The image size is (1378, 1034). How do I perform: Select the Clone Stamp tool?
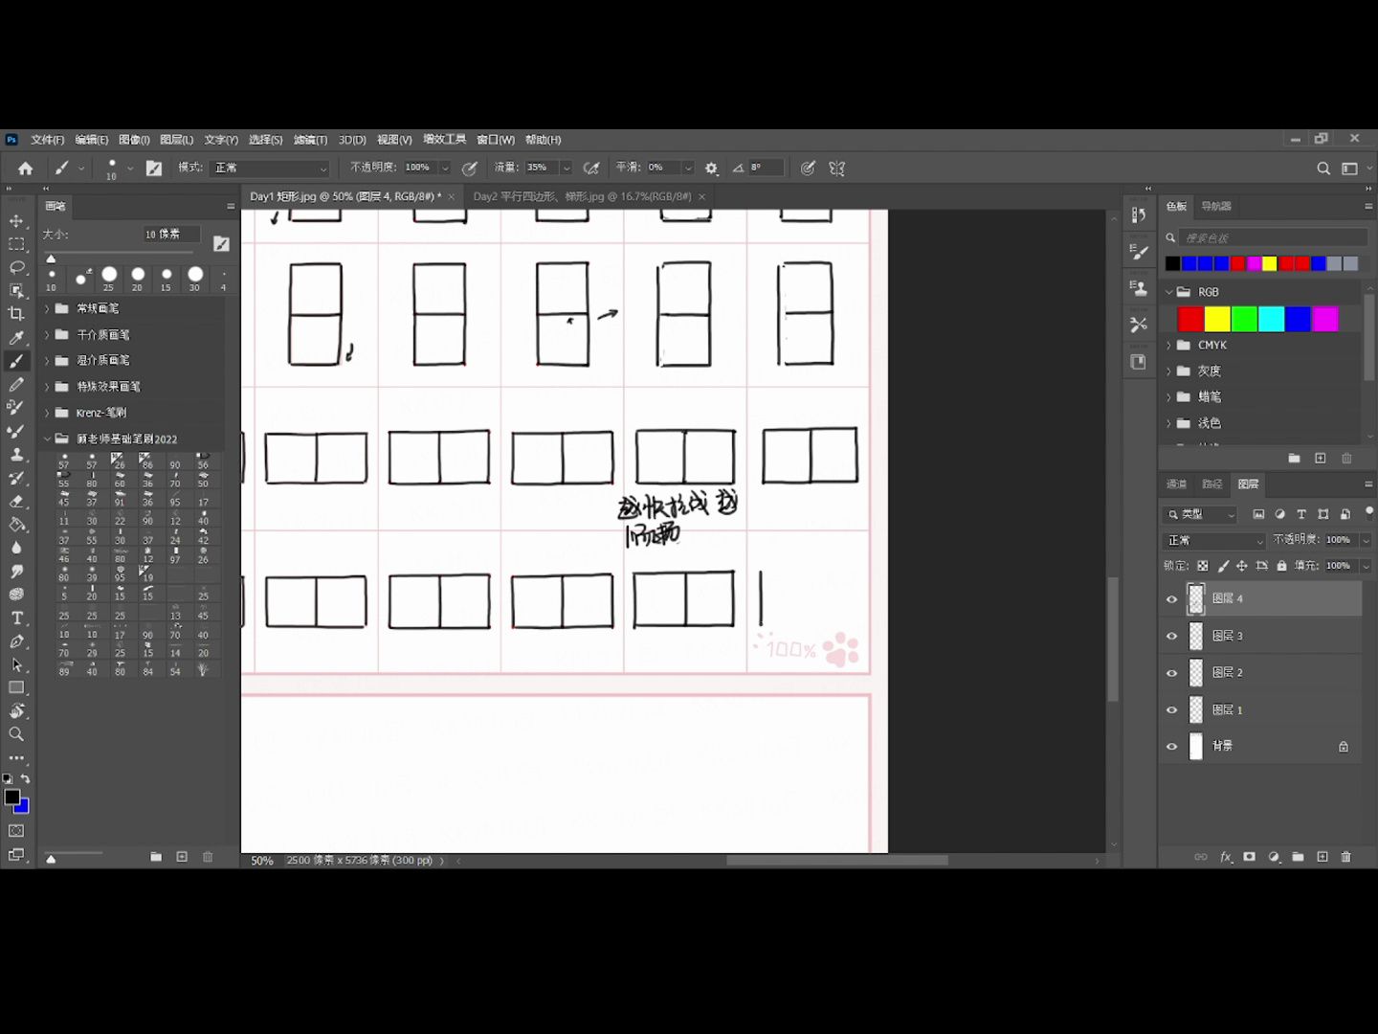click(x=16, y=454)
